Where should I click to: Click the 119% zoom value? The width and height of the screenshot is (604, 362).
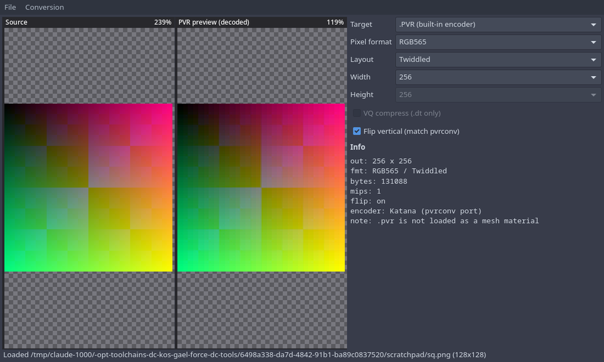335,22
